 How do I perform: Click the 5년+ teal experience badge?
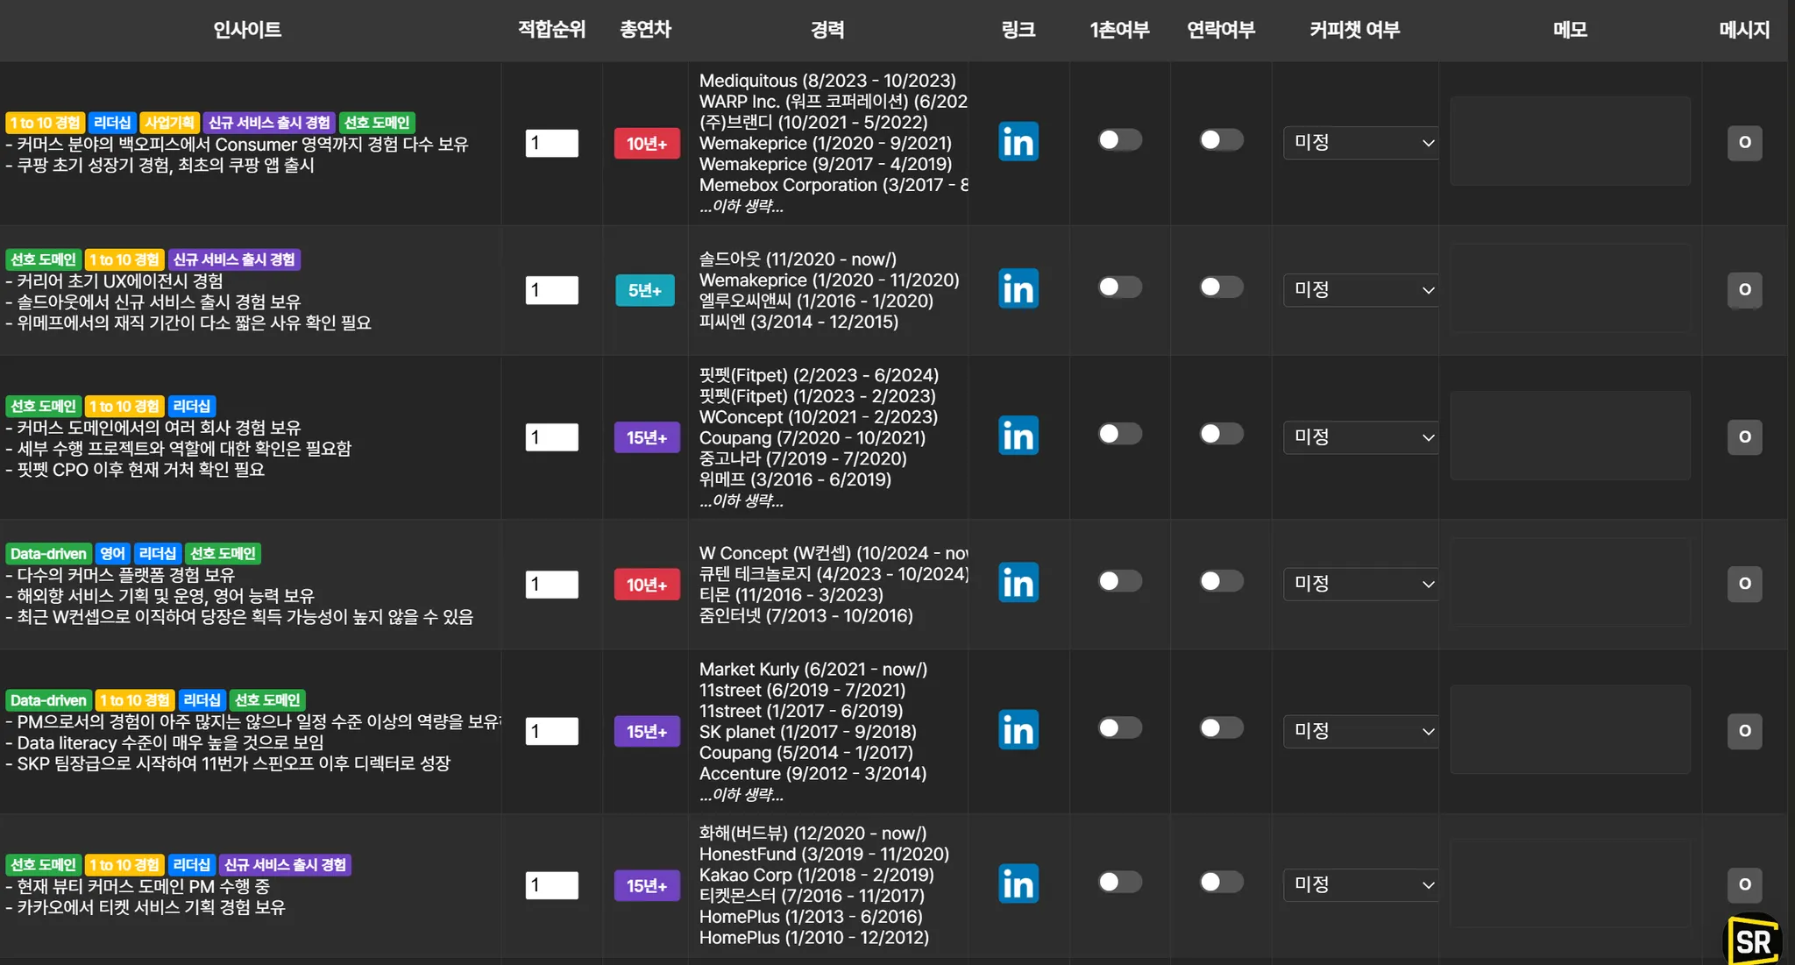point(645,290)
